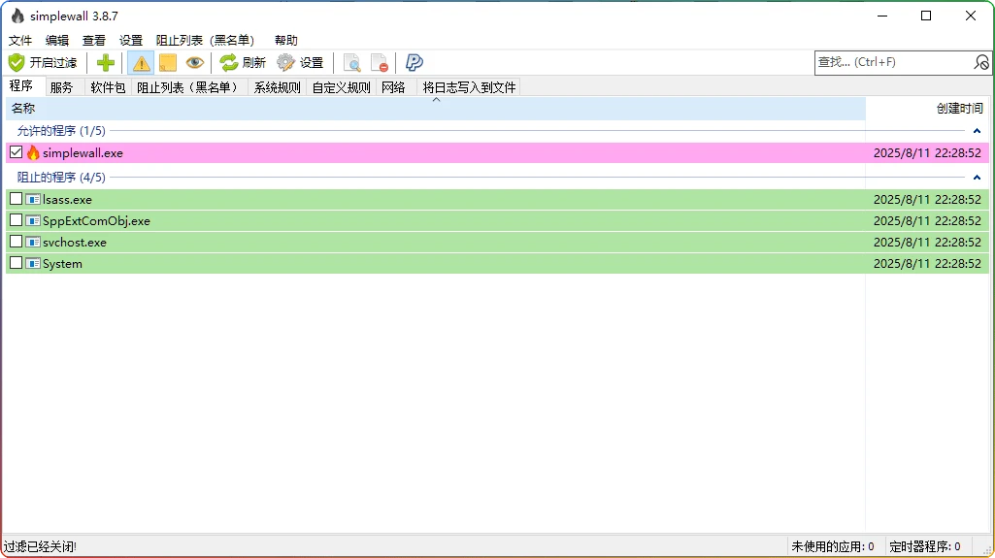Switch to the 网络 tab

(393, 87)
